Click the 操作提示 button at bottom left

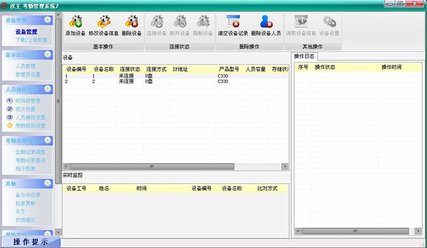[31, 242]
